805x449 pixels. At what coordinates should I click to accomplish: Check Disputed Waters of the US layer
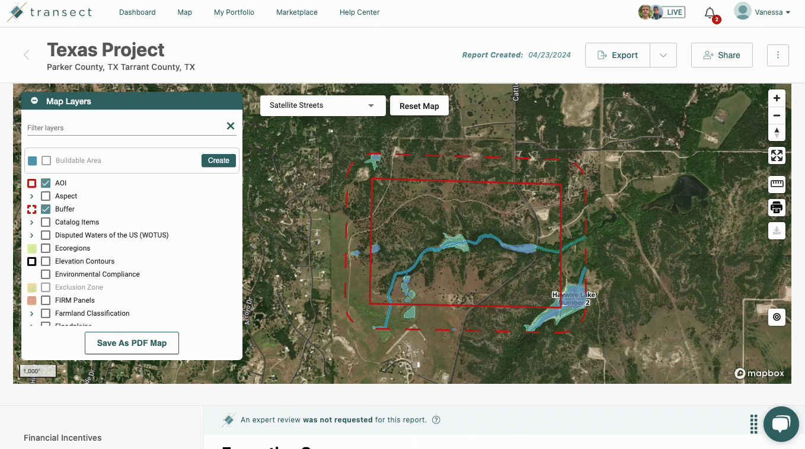[46, 235]
